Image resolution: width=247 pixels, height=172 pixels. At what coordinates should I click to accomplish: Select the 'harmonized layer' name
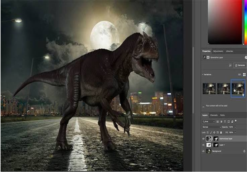[226, 139]
